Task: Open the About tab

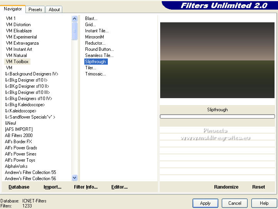Action: (x=54, y=9)
